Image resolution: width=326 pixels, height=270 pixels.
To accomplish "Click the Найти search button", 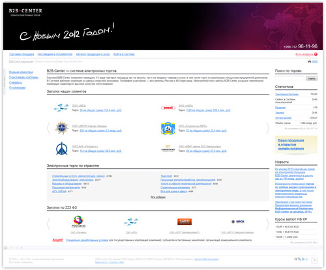I will coord(312,78).
